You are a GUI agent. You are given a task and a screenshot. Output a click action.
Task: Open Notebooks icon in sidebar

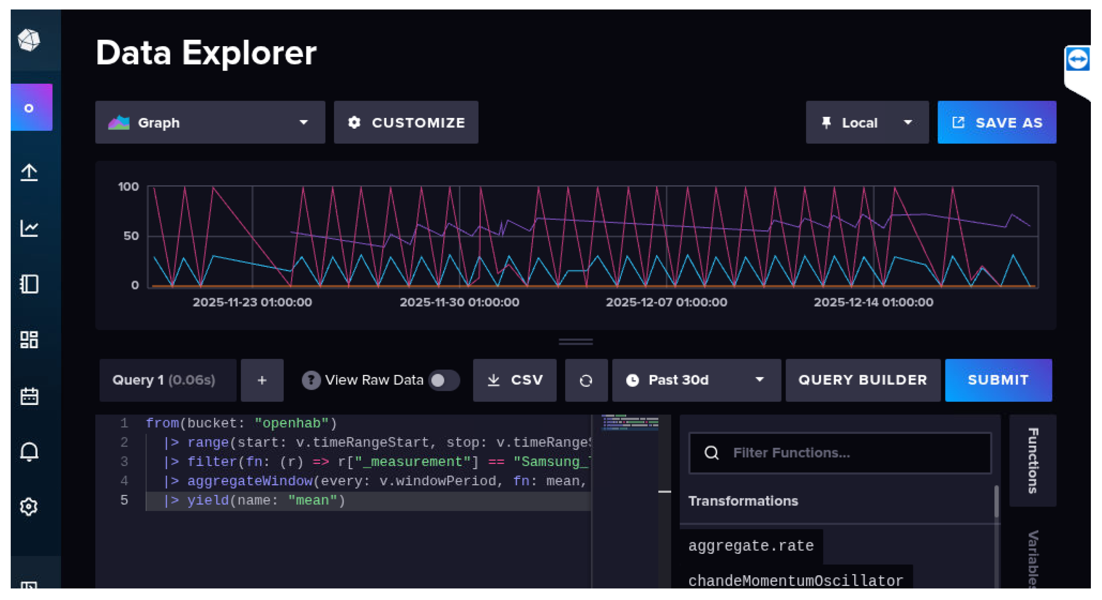click(x=29, y=284)
